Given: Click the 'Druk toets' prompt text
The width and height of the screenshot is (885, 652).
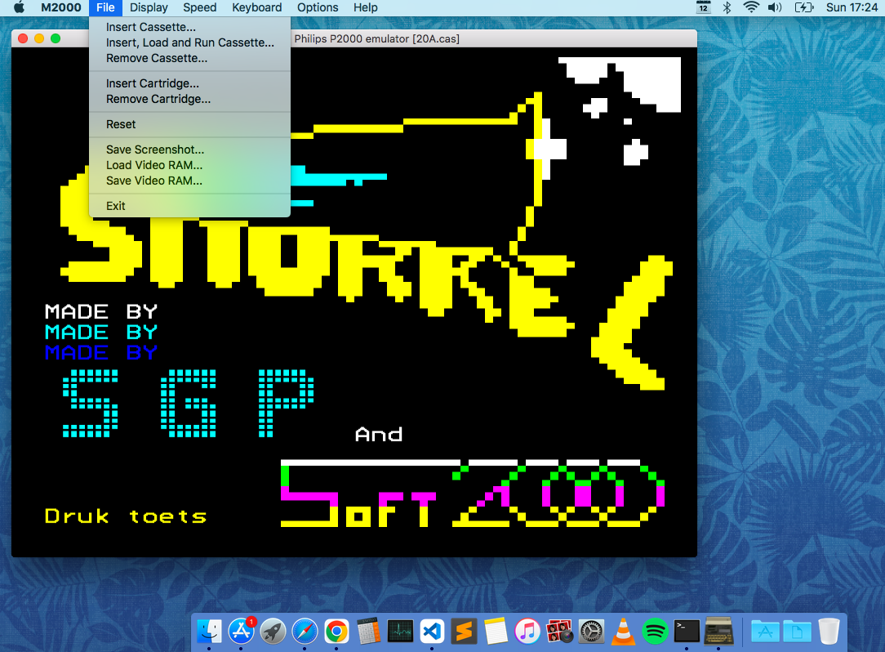Looking at the screenshot, I should (x=126, y=516).
